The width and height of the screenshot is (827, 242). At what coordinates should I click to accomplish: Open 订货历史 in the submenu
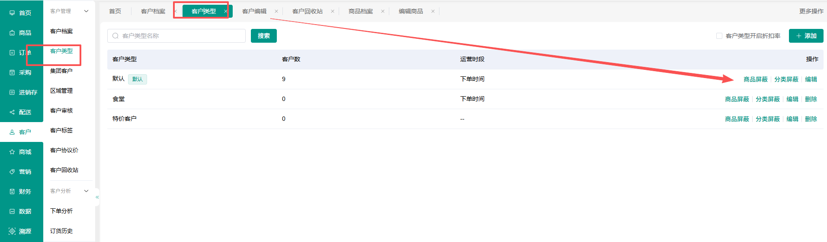61,231
